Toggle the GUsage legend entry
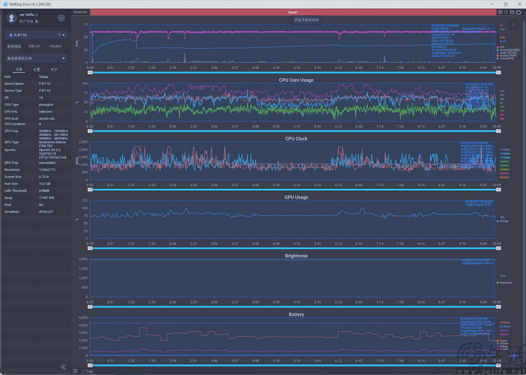Viewport: 526px width, 375px height. tap(503, 221)
